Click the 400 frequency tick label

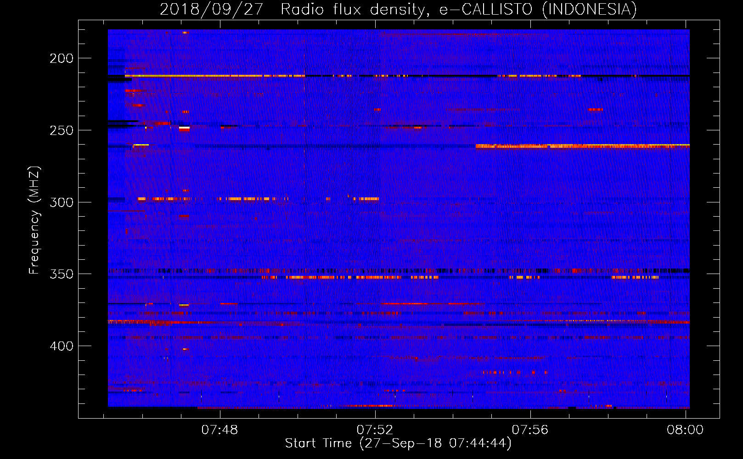tap(62, 346)
